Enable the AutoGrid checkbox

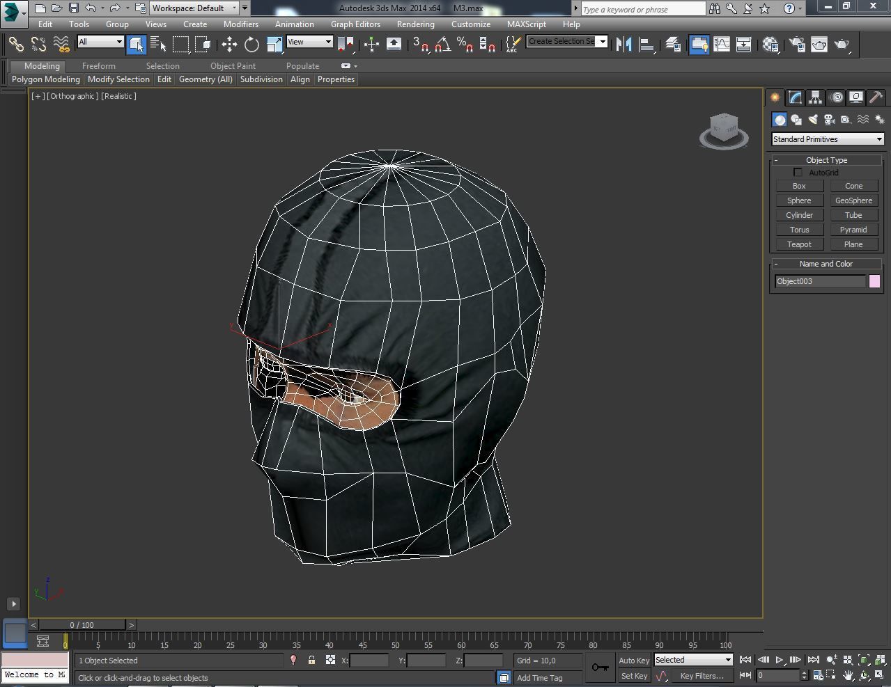(x=798, y=173)
